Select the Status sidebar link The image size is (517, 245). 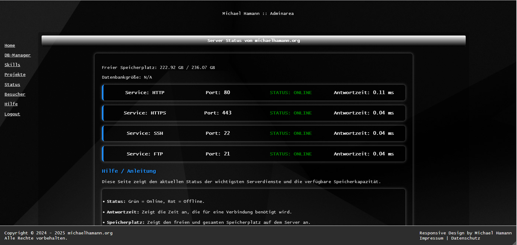coord(12,84)
